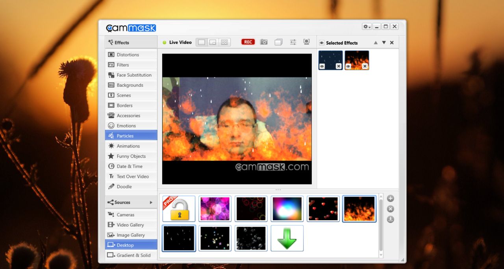Screen dimensions: 504x269
Task: Select Desktop as source
Action: (131, 245)
